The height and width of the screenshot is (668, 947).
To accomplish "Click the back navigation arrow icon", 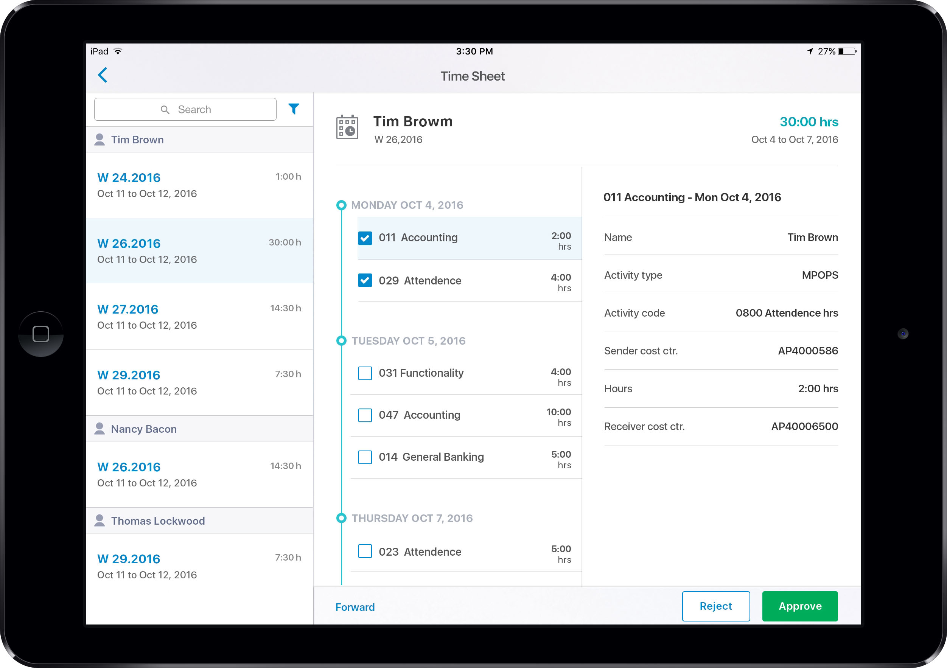I will click(103, 75).
